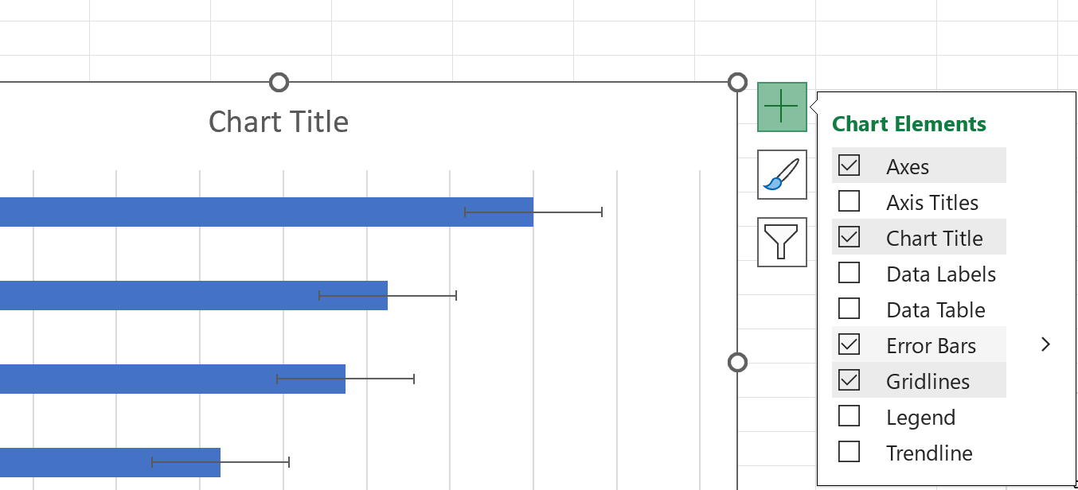Image resolution: width=1078 pixels, height=490 pixels.
Task: Uncheck the Chart Title checkbox
Action: pos(849,237)
